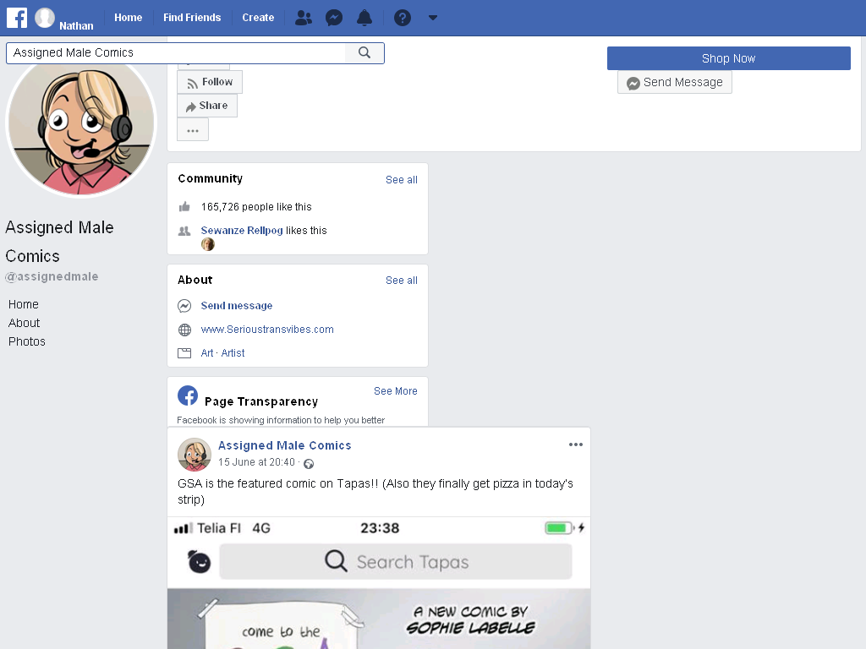Click the Assigned Male Comics search field

coord(176,52)
